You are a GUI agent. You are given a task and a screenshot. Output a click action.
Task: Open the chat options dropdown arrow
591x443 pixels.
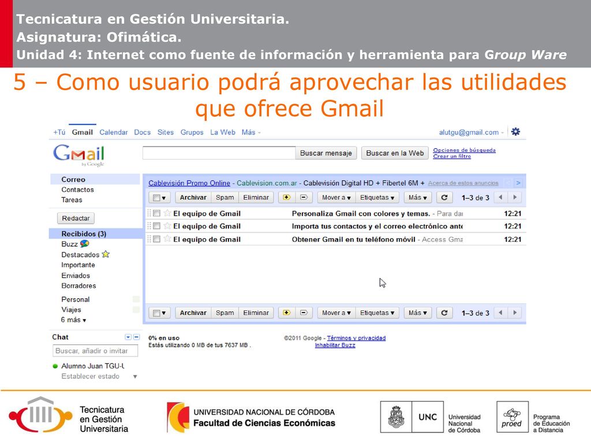tap(128, 337)
